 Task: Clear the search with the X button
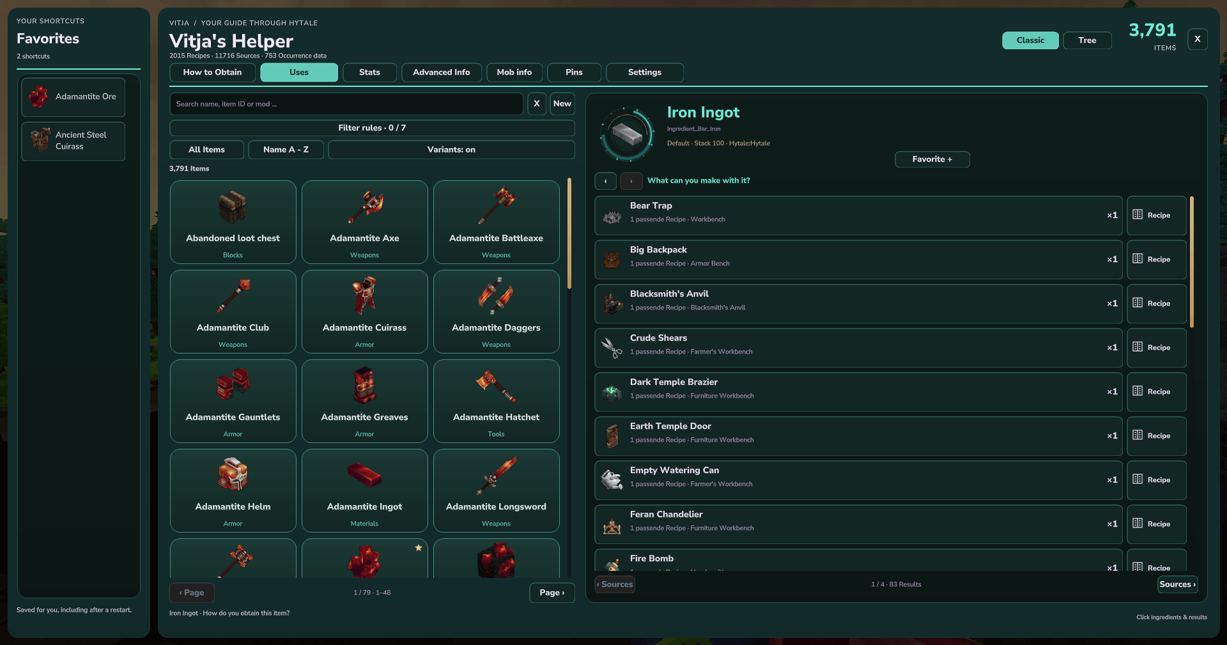(x=537, y=104)
